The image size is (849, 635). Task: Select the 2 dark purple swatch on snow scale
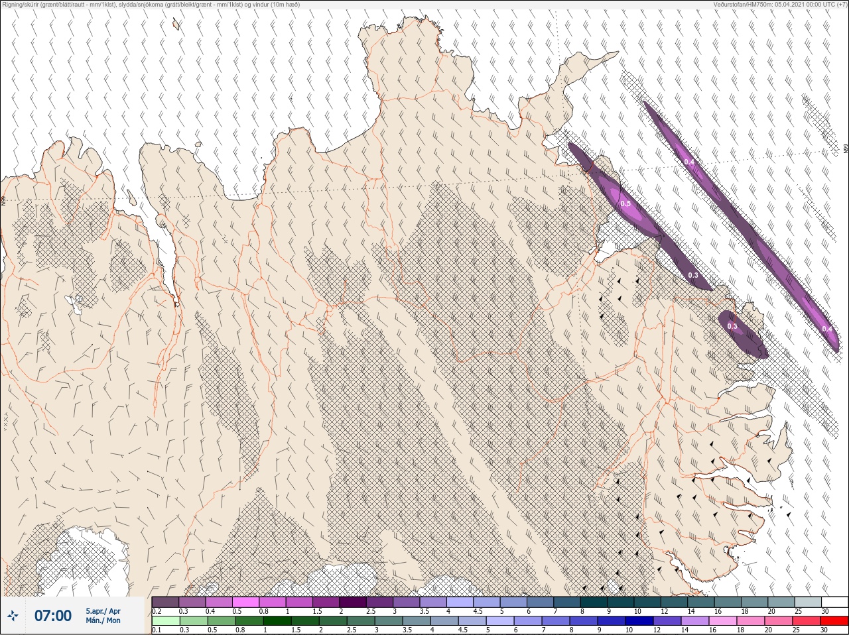click(353, 602)
